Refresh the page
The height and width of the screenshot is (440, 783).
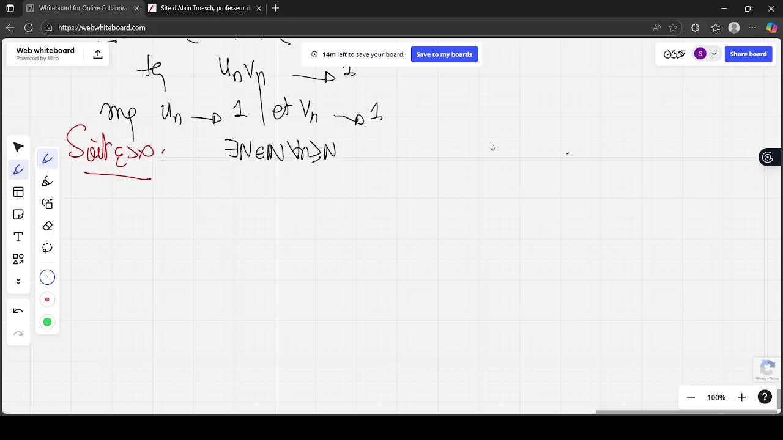point(28,28)
